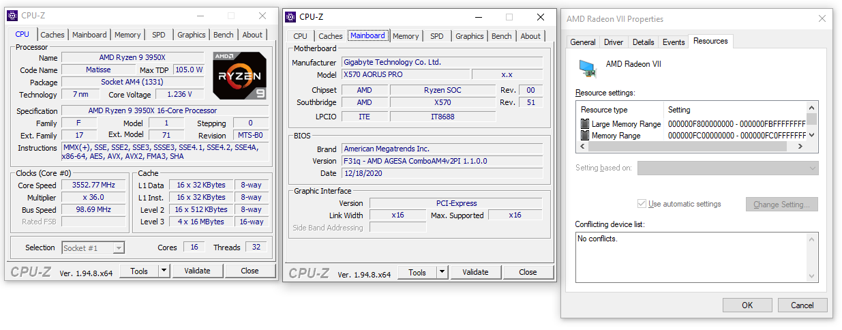Click the LPCIO value IT8688
The image size is (842, 330).
[x=442, y=117]
